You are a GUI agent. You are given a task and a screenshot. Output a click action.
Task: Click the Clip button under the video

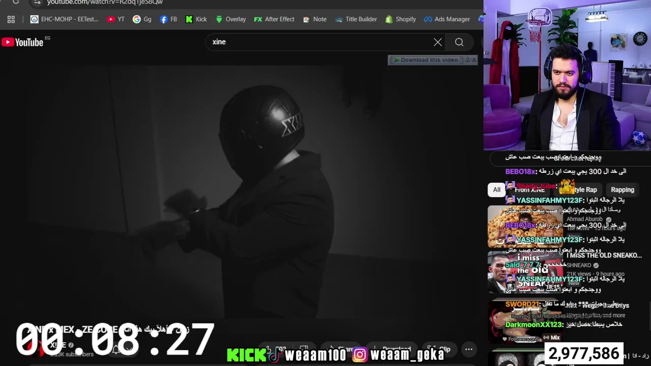(439, 349)
